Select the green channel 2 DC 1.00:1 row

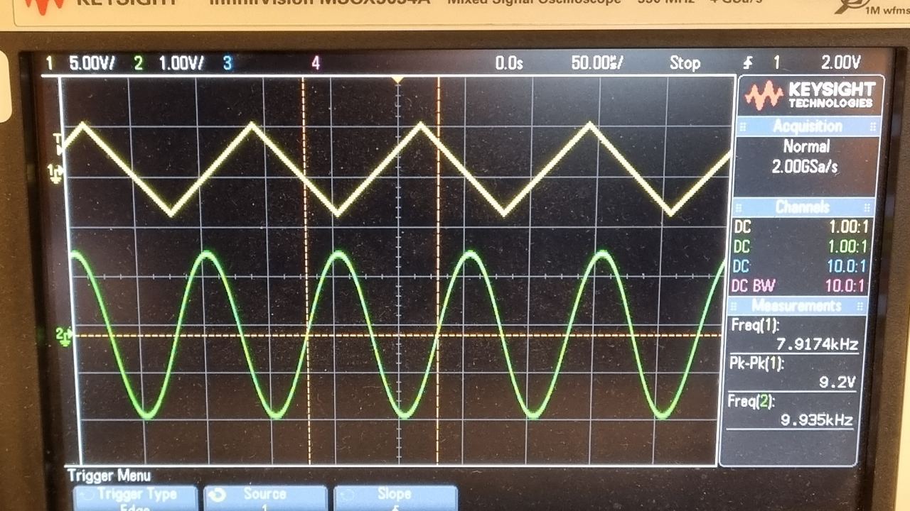pyautogui.click(x=801, y=247)
